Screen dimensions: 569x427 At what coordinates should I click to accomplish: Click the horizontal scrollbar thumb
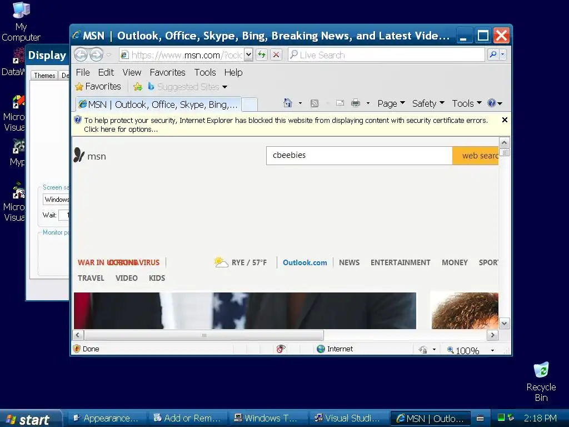(204, 335)
